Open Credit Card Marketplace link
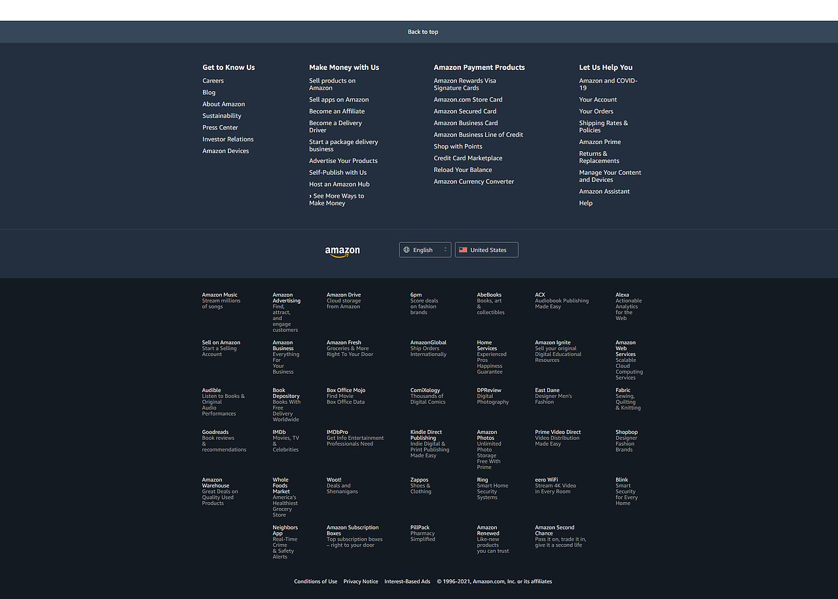Viewport: 838px width, 599px height. tap(468, 159)
